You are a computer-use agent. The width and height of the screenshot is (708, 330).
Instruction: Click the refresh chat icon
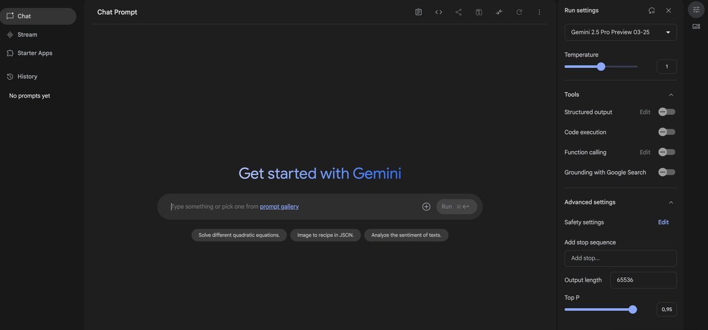click(x=519, y=12)
